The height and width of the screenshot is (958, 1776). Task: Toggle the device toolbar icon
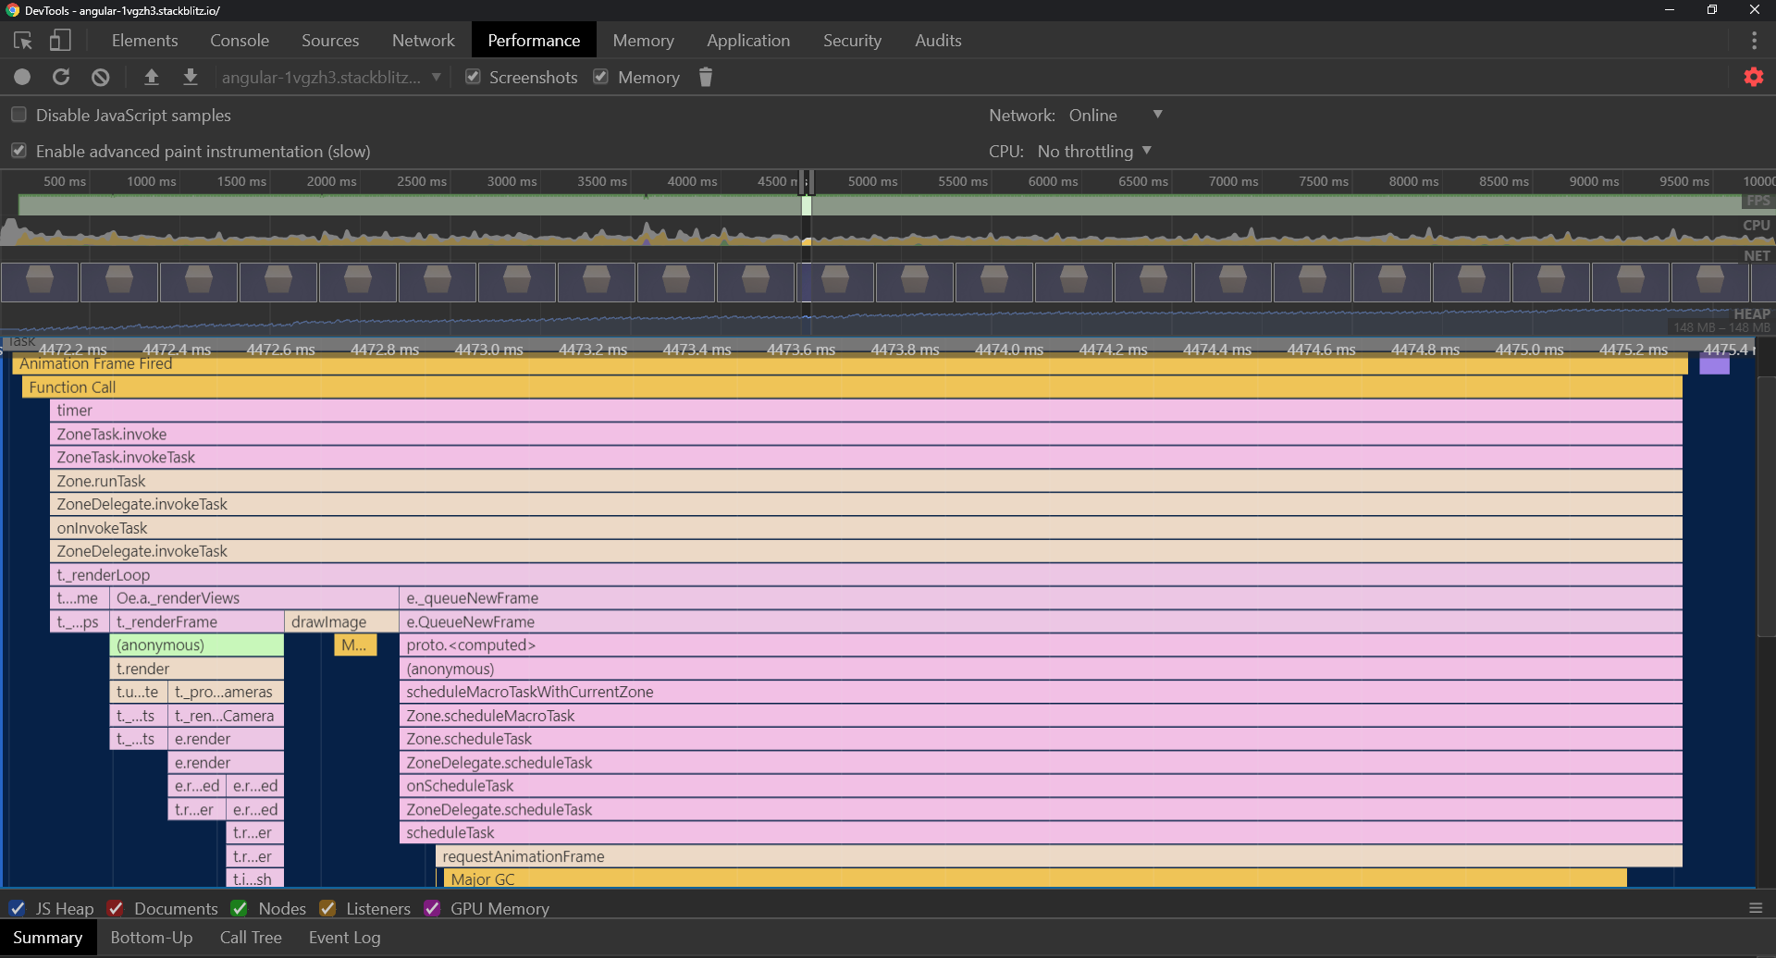[x=60, y=41]
